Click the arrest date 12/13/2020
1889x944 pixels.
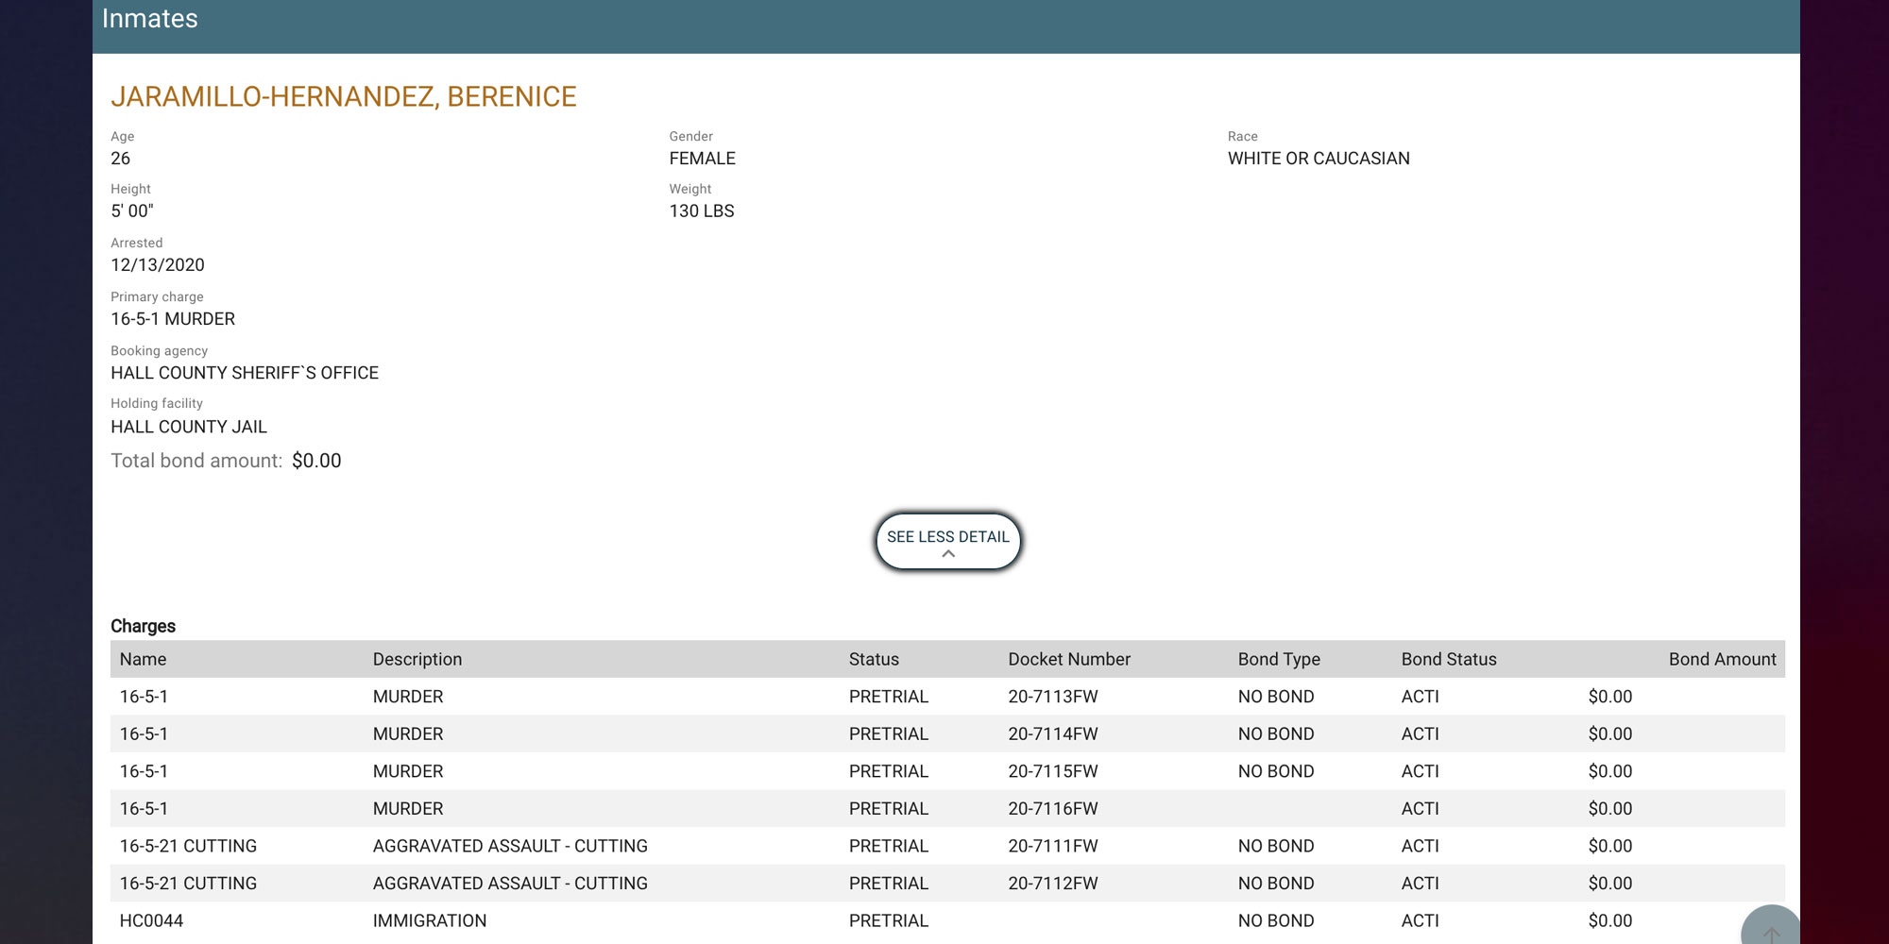pyautogui.click(x=158, y=265)
